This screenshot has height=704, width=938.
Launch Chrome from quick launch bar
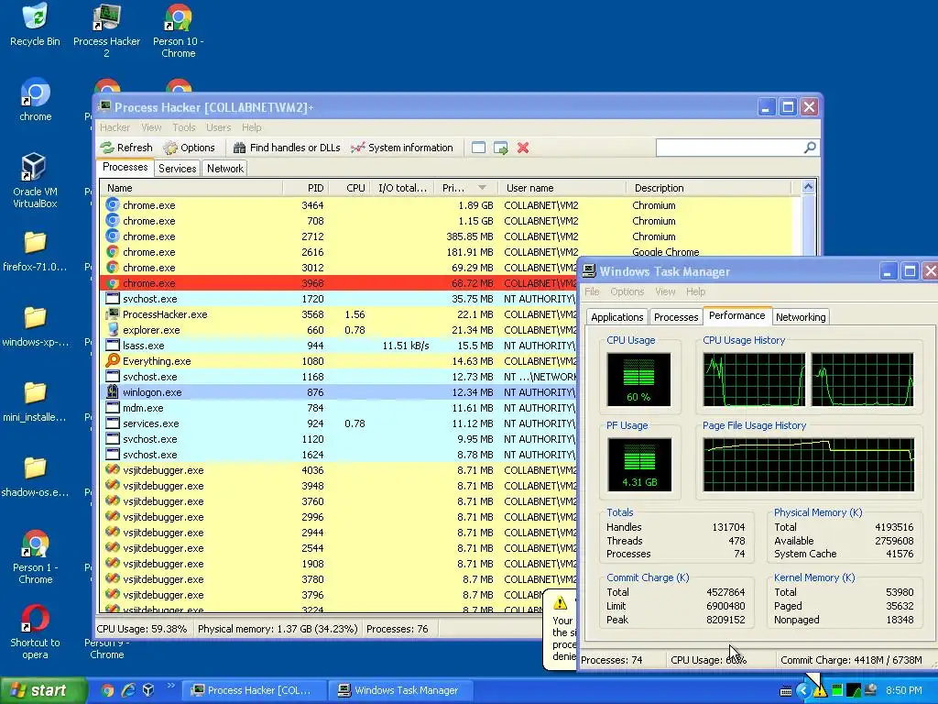pos(107,690)
